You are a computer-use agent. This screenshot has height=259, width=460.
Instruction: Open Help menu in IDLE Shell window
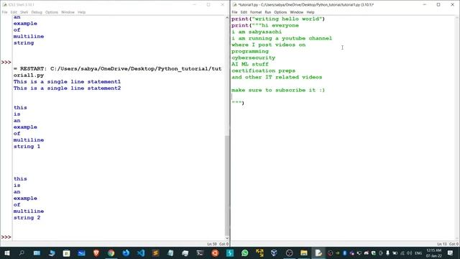81,12
